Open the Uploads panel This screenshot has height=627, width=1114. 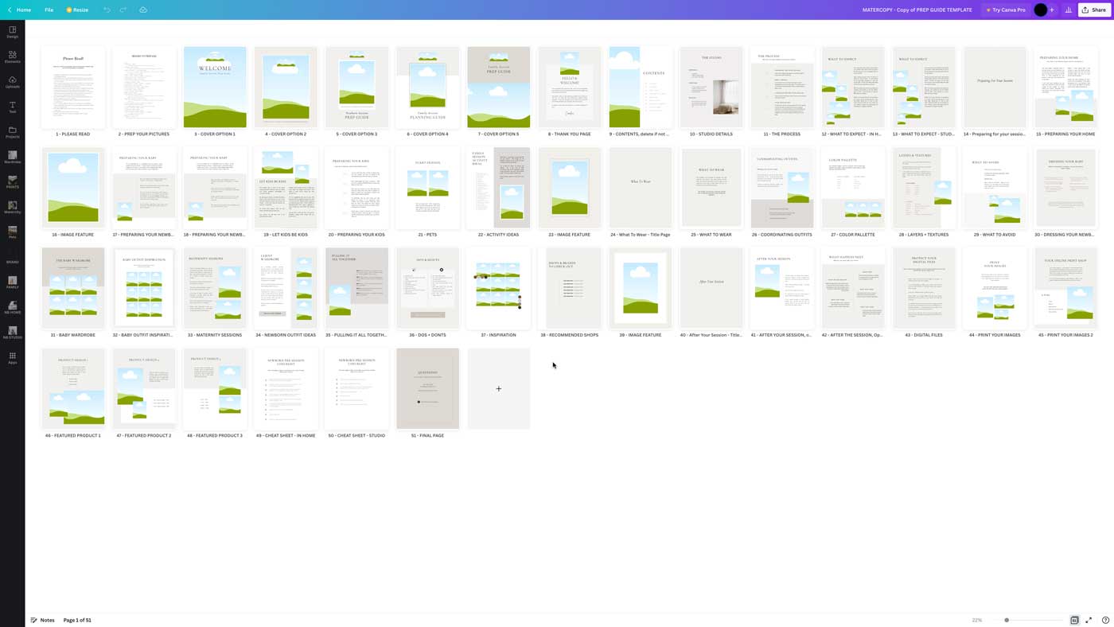[x=12, y=82]
